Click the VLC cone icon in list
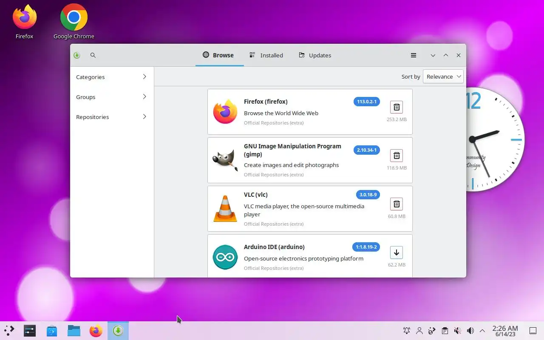Image resolution: width=544 pixels, height=340 pixels. pos(225,209)
